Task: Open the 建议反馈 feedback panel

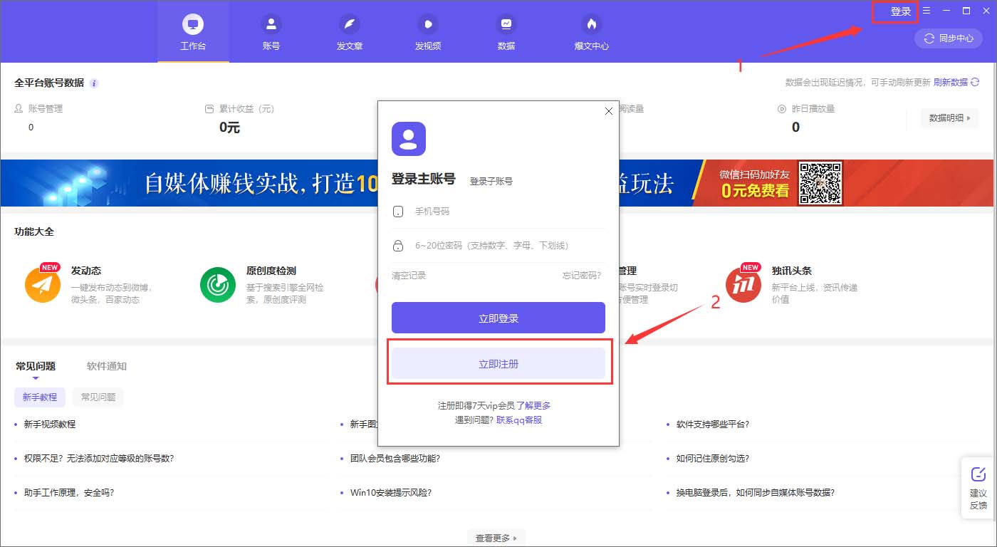Action: coord(978,488)
